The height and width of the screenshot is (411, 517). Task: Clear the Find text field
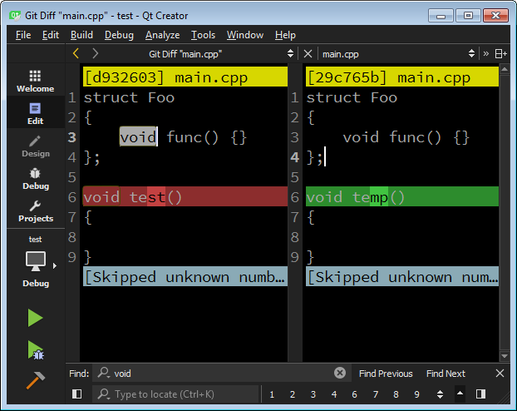click(x=340, y=373)
